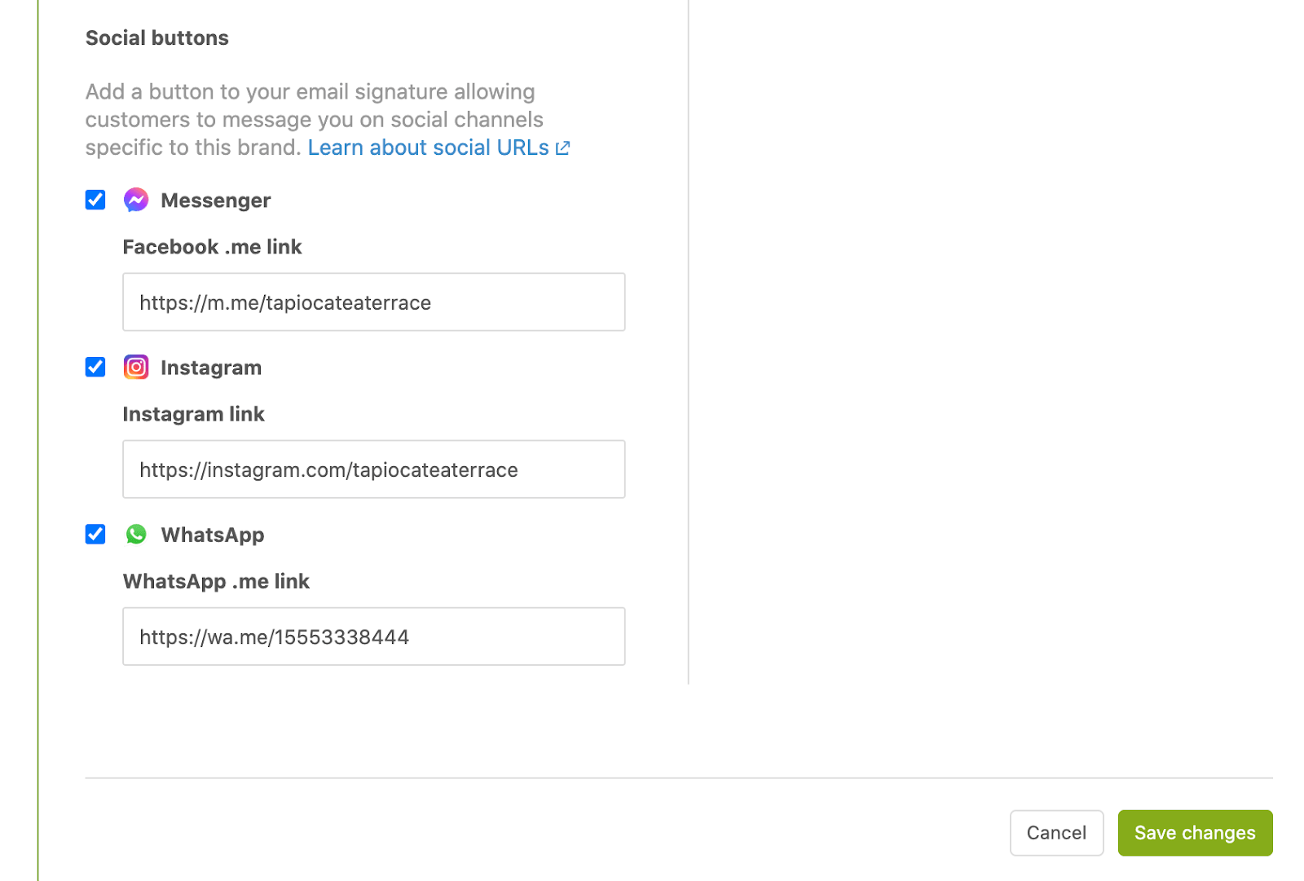Screen dimensions: 1304x881
Task: Toggle the Instagram checkbox
Action: pyautogui.click(x=95, y=367)
